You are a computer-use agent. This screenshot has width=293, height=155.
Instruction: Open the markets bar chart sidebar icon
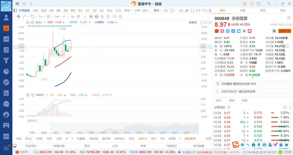pyautogui.click(x=6, y=28)
